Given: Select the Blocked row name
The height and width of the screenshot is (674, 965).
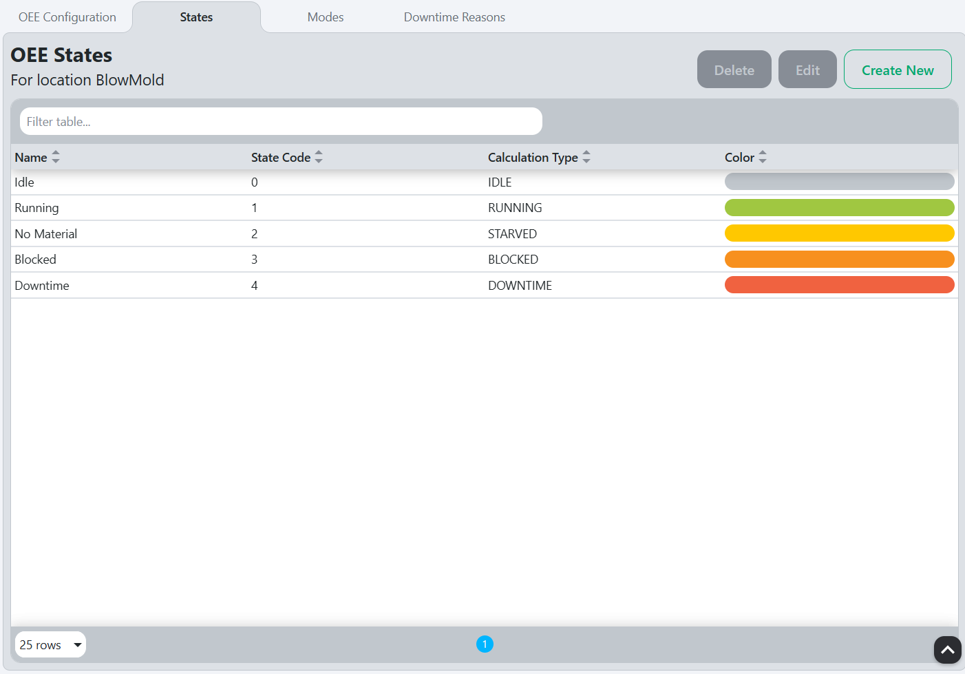Looking at the screenshot, I should click(36, 260).
